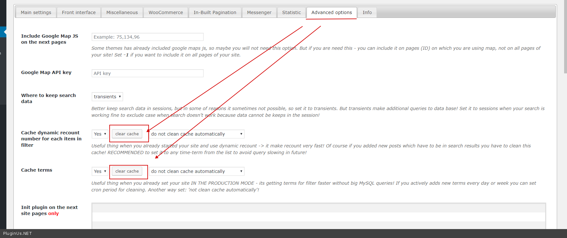Switch to the Statistic tab
Image resolution: width=567 pixels, height=238 pixels.
pyautogui.click(x=291, y=12)
